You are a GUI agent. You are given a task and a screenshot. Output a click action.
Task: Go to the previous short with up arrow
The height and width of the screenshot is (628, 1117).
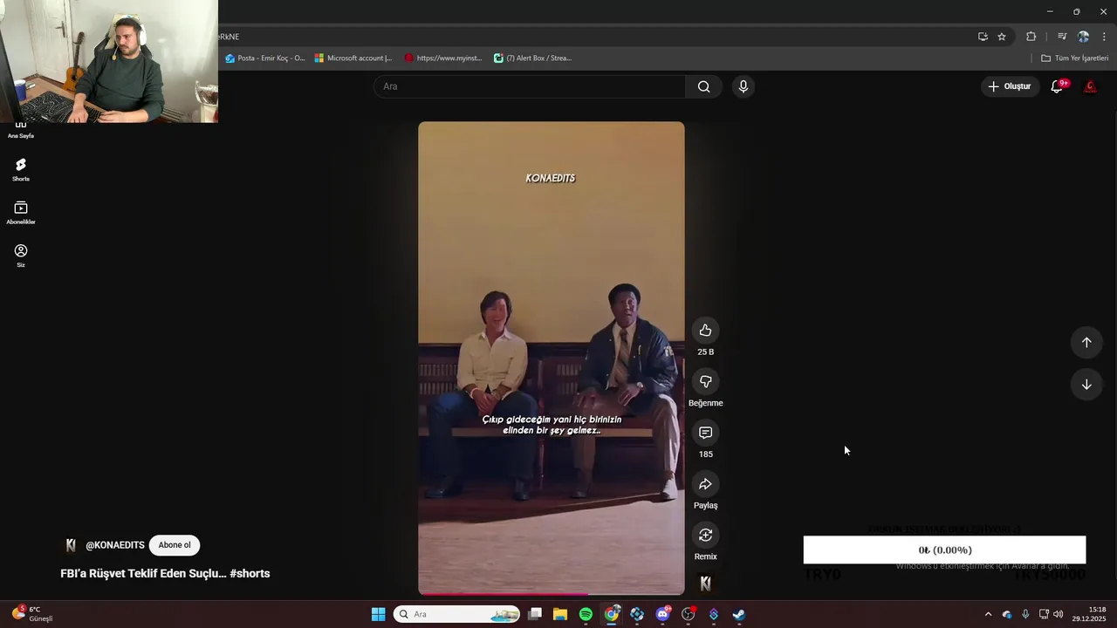pos(1086,343)
